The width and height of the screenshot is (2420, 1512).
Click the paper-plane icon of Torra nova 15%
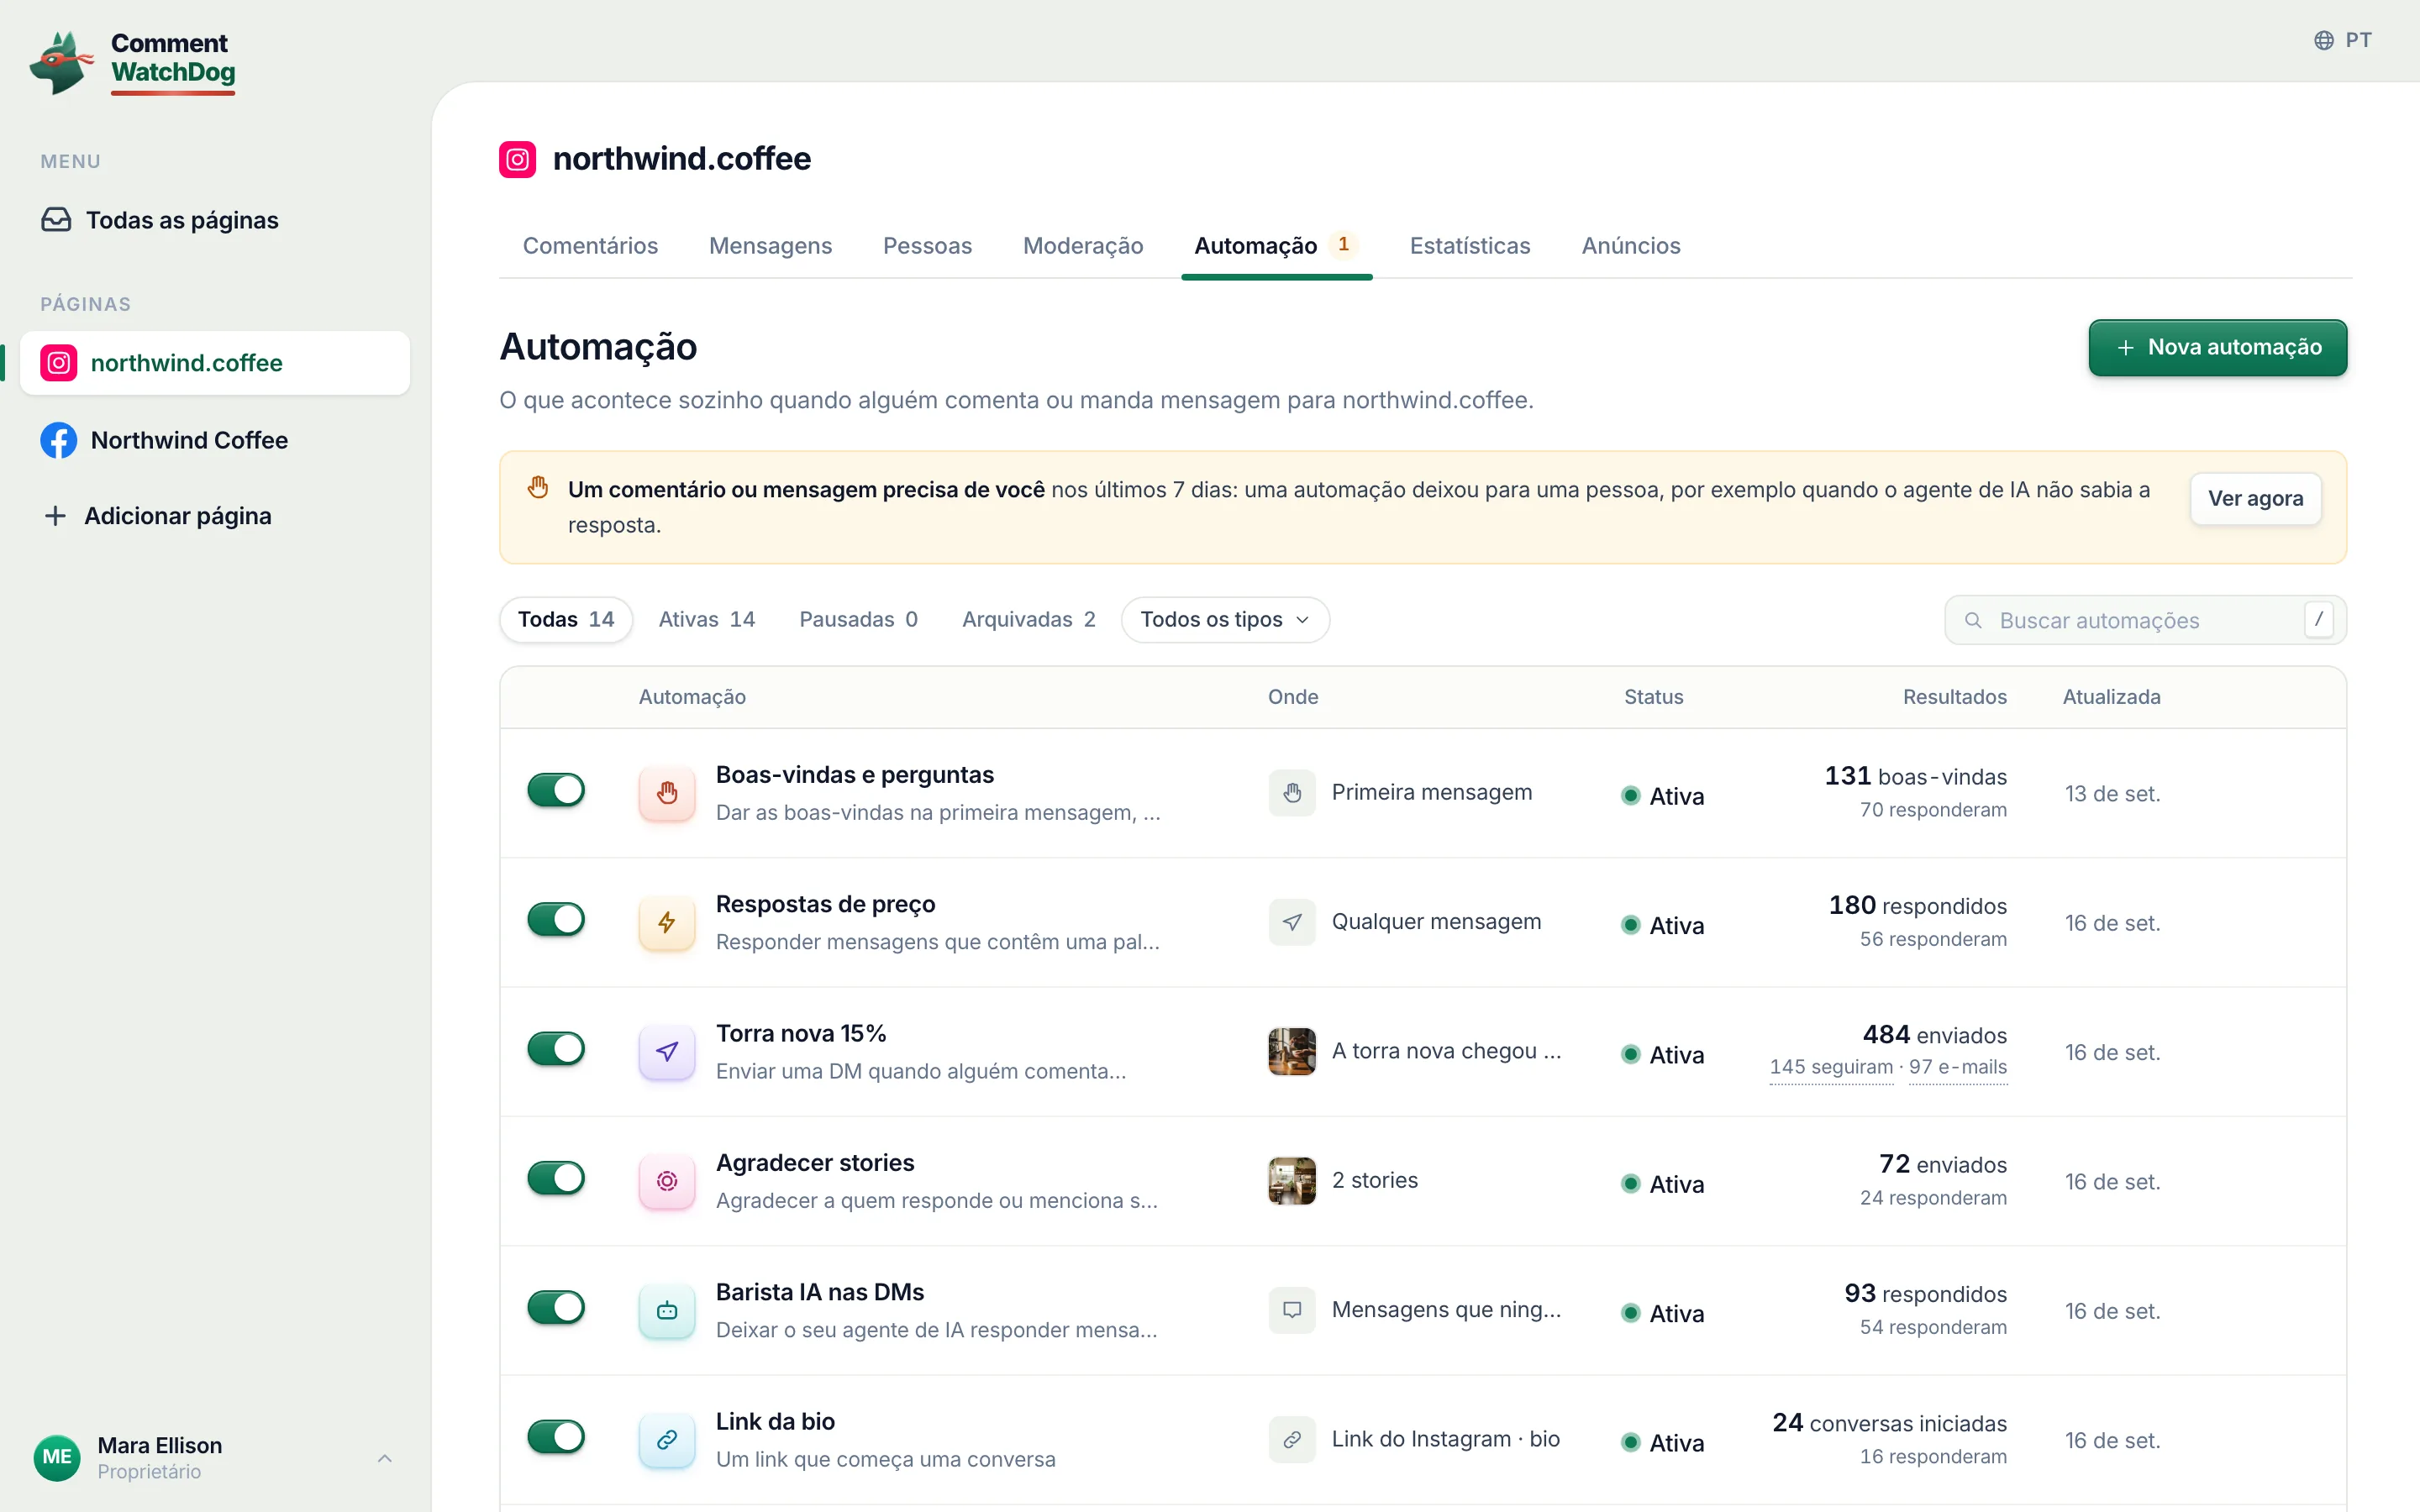coord(667,1052)
